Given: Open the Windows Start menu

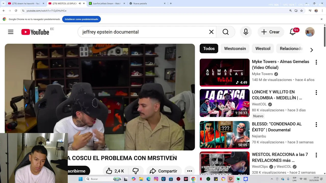Looking at the screenshot, I should coord(80,179).
